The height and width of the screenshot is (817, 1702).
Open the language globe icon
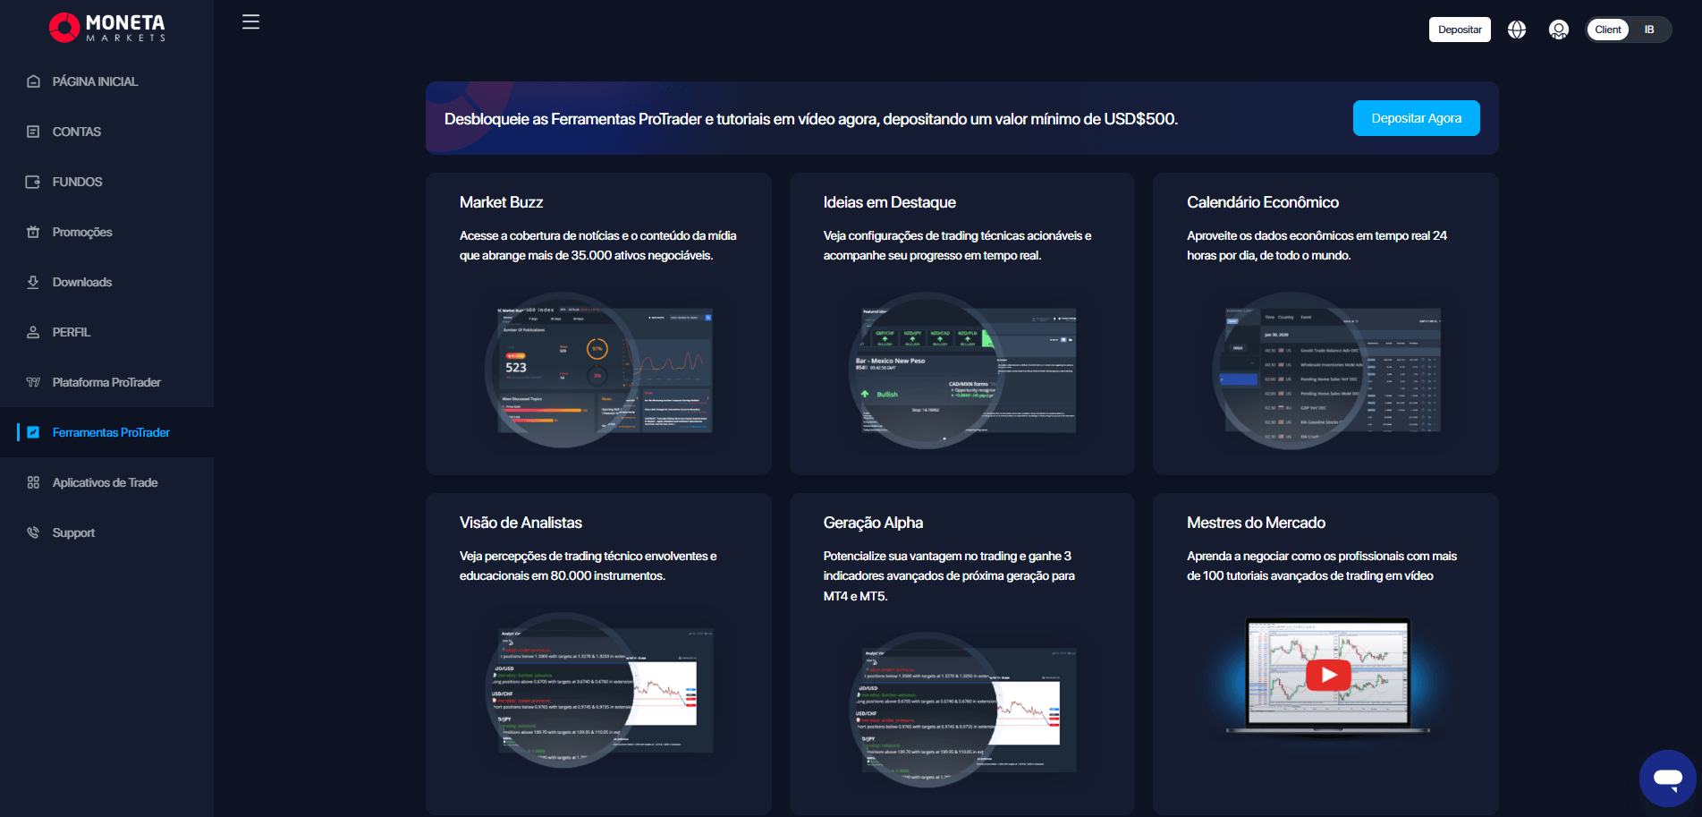click(x=1517, y=30)
